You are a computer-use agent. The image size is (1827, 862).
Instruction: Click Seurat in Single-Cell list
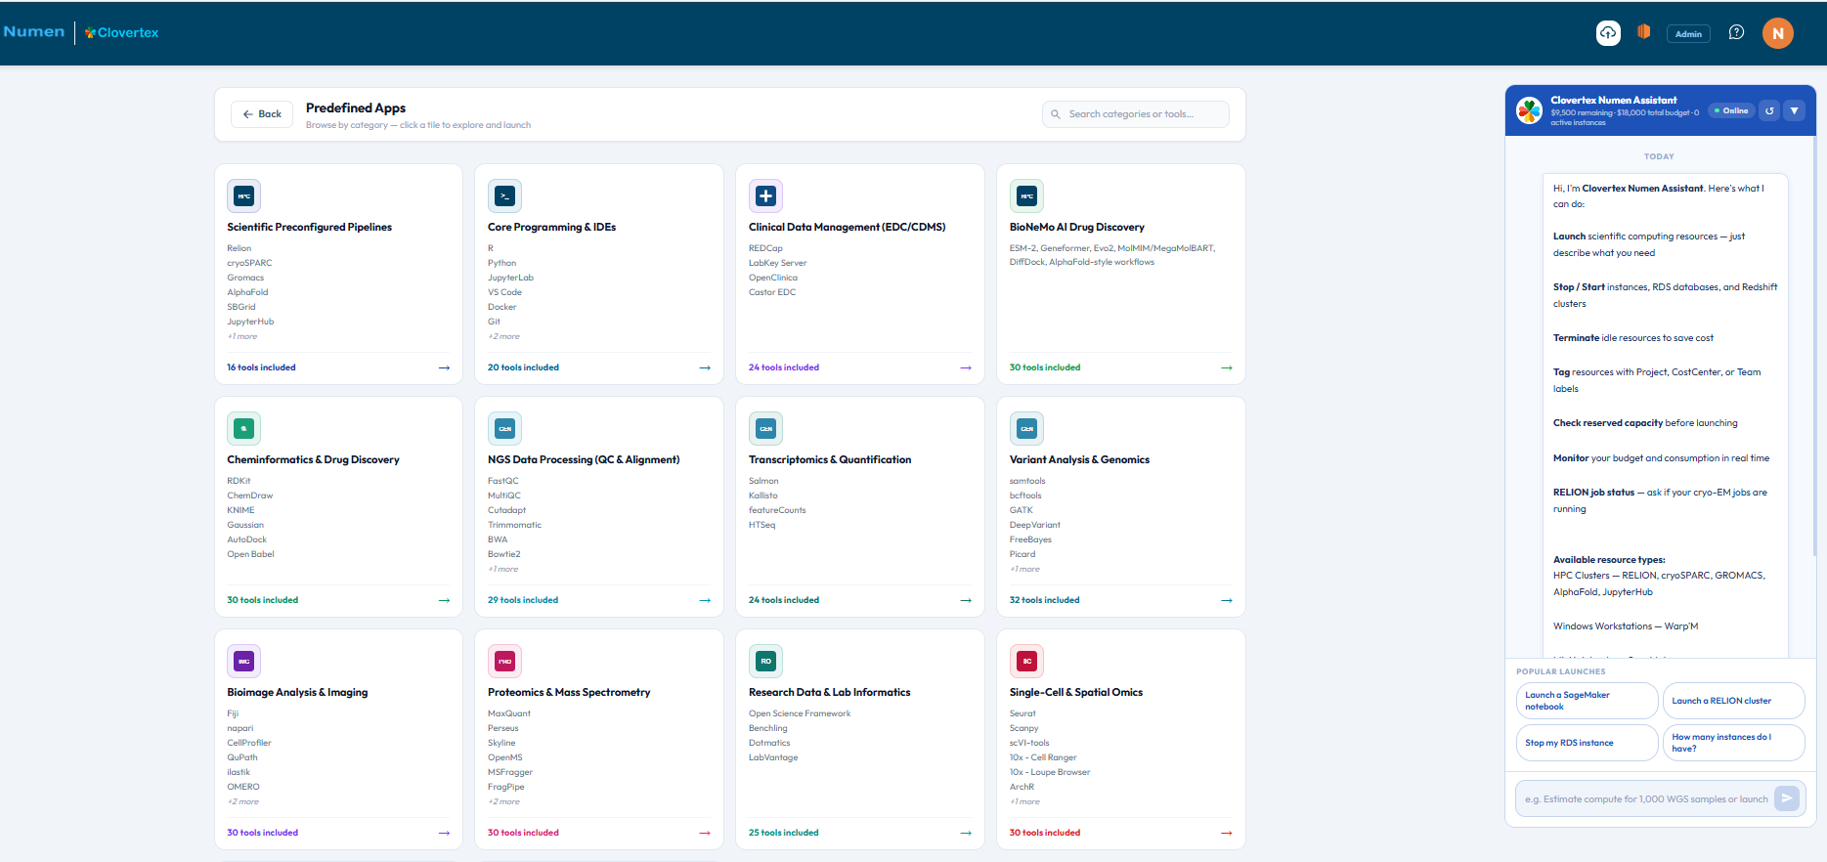(1022, 713)
